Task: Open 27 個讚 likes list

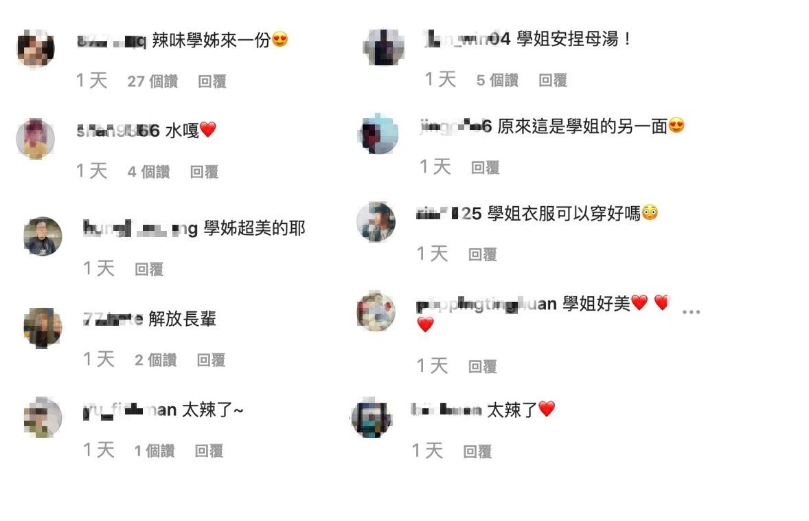Action: (x=152, y=81)
